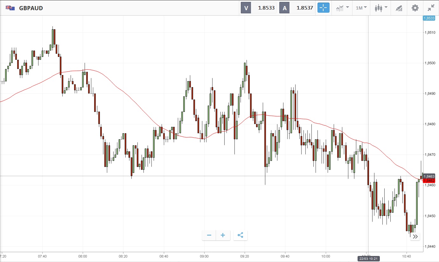Zoom out with the minus button
The width and height of the screenshot is (439, 262).
(x=209, y=235)
